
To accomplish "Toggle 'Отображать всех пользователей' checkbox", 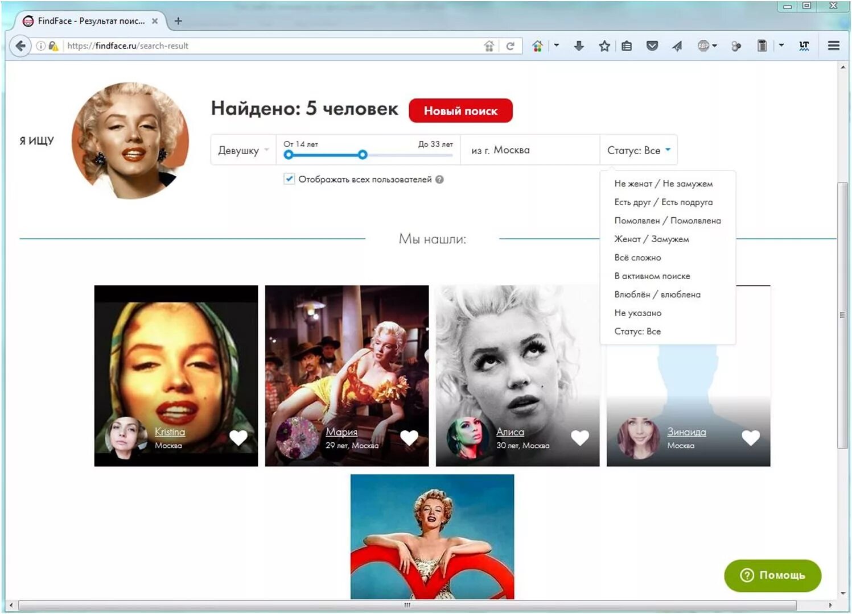I will [x=289, y=179].
